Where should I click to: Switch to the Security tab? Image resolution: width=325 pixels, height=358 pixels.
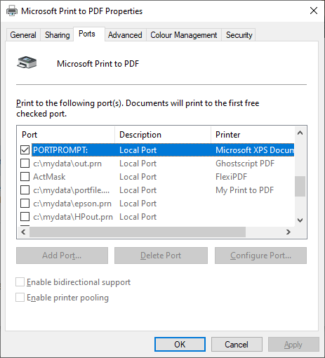point(239,35)
